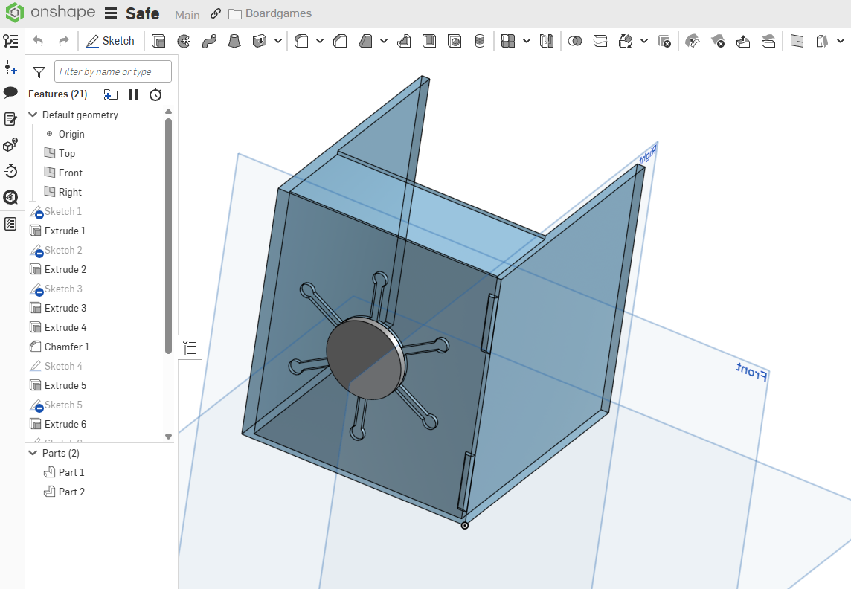Open the fillet tool dropdown arrow
851x589 pixels.
point(320,41)
